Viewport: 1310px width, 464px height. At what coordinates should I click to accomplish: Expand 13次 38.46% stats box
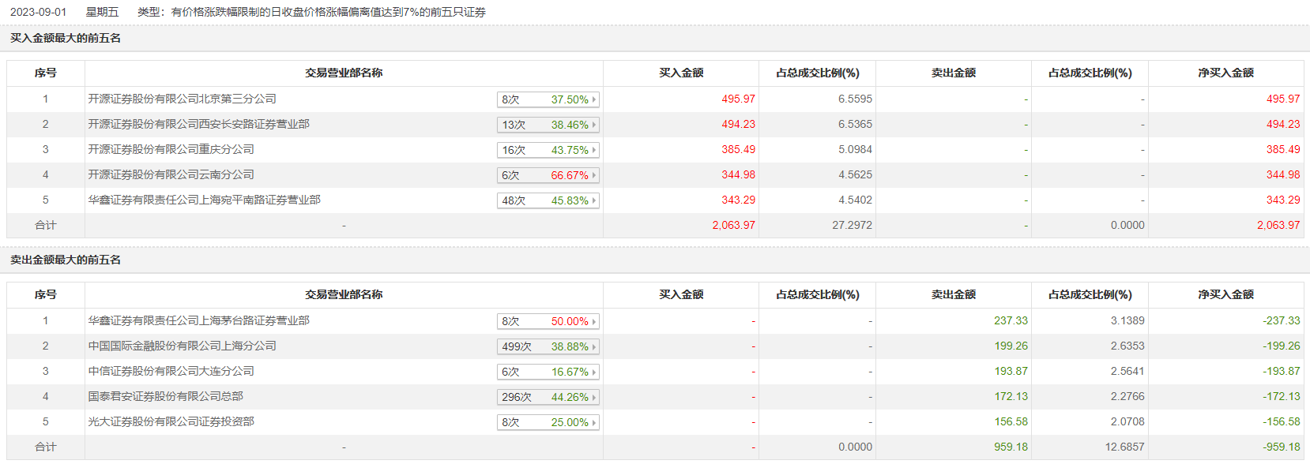click(548, 125)
